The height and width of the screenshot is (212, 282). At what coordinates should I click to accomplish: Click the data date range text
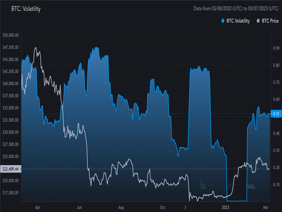click(236, 9)
